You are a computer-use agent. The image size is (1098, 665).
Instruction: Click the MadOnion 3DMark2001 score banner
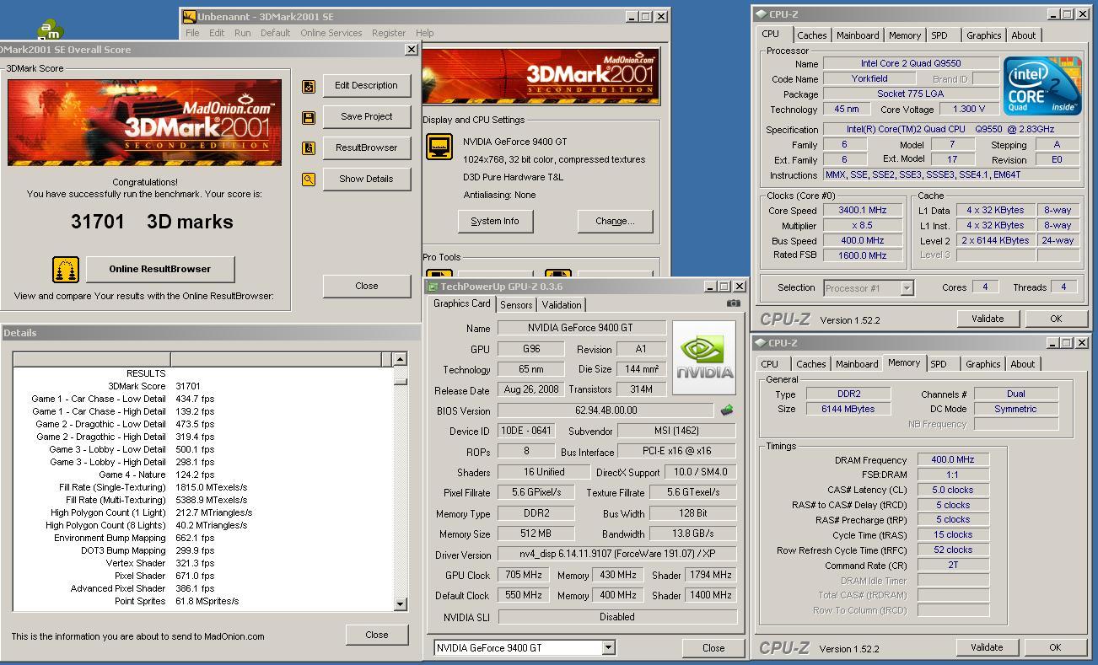point(145,123)
